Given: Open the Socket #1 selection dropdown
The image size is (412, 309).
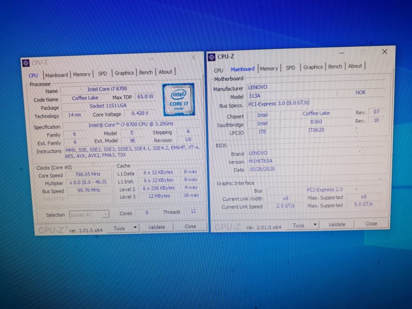Looking at the screenshot, I should pos(89,215).
